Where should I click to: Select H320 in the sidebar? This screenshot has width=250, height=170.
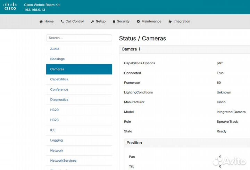tap(79, 110)
